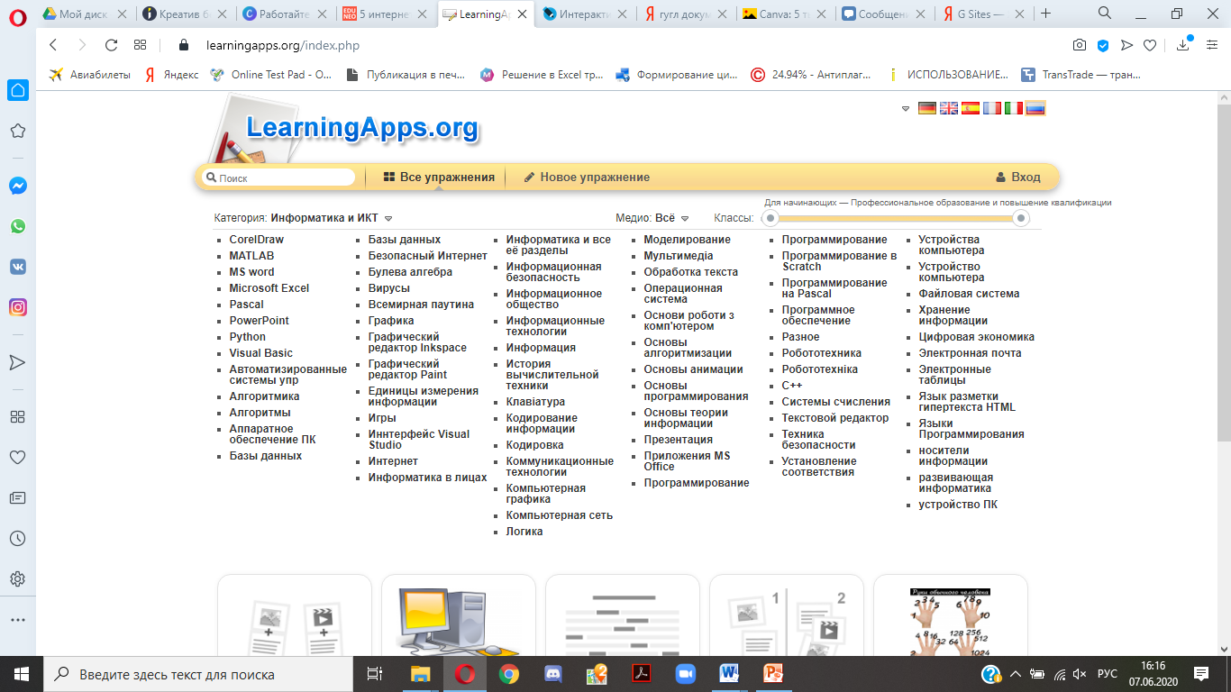
Task: Open Instagram in the Opera sidebar
Action: click(17, 307)
